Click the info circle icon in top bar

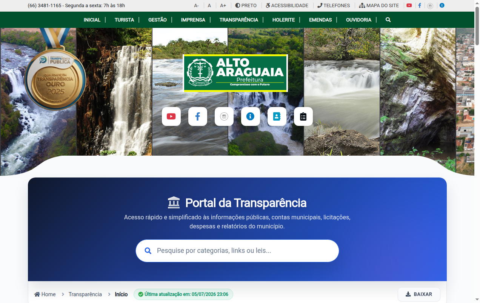(x=442, y=6)
